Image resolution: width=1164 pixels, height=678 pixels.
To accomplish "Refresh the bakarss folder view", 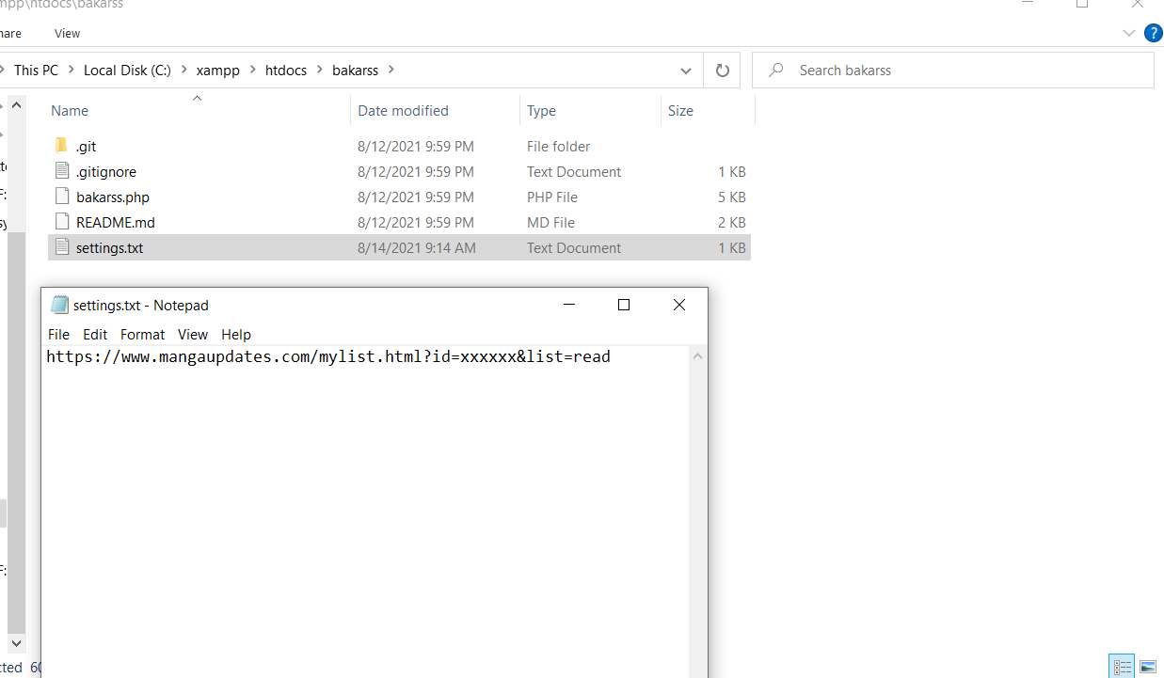I will pos(722,71).
